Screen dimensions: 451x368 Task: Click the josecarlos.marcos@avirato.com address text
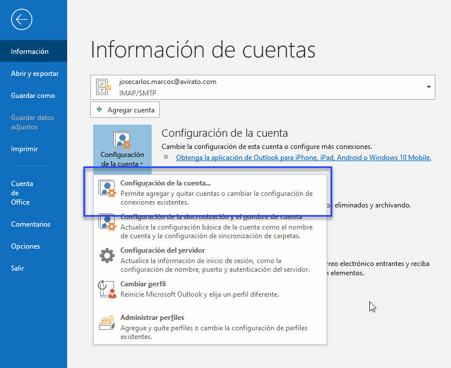pyautogui.click(x=168, y=82)
